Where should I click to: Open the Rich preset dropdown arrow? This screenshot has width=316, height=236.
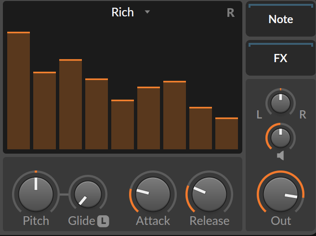click(147, 12)
